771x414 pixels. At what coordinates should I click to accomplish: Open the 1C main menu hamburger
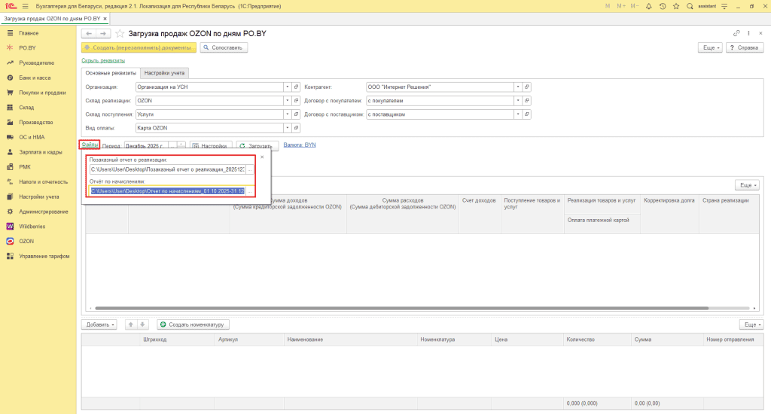pyautogui.click(x=25, y=6)
